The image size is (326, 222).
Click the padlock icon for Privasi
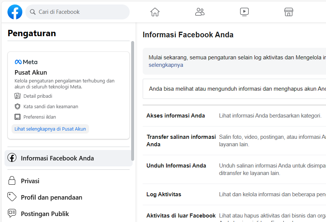tap(12, 181)
